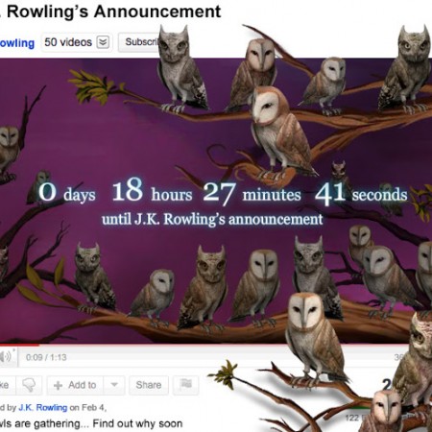The width and height of the screenshot is (432, 432).
Task: Click the thumbs-down dislike icon
Action: [x=29, y=385]
